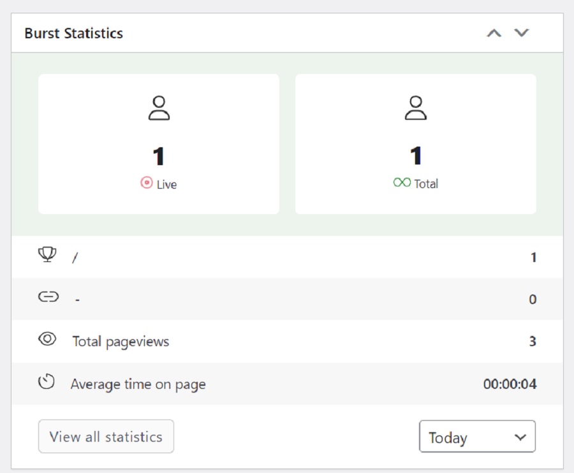Click the stopwatch icon for average time
Screen dimensions: 574x473
tap(47, 383)
